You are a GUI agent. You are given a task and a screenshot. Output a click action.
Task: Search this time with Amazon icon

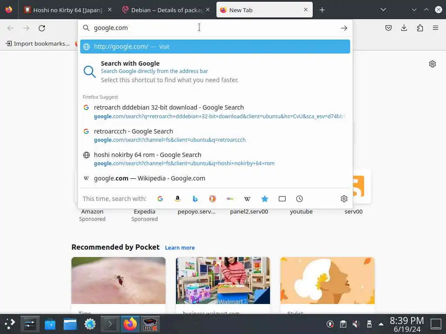pos(178,199)
